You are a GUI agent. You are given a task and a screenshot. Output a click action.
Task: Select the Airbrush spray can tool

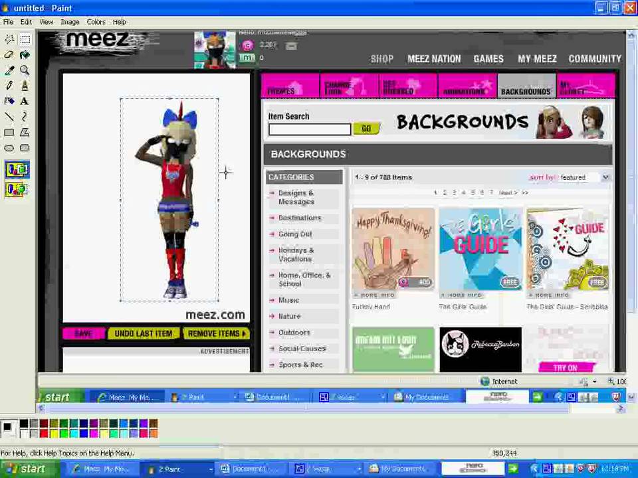click(x=9, y=101)
